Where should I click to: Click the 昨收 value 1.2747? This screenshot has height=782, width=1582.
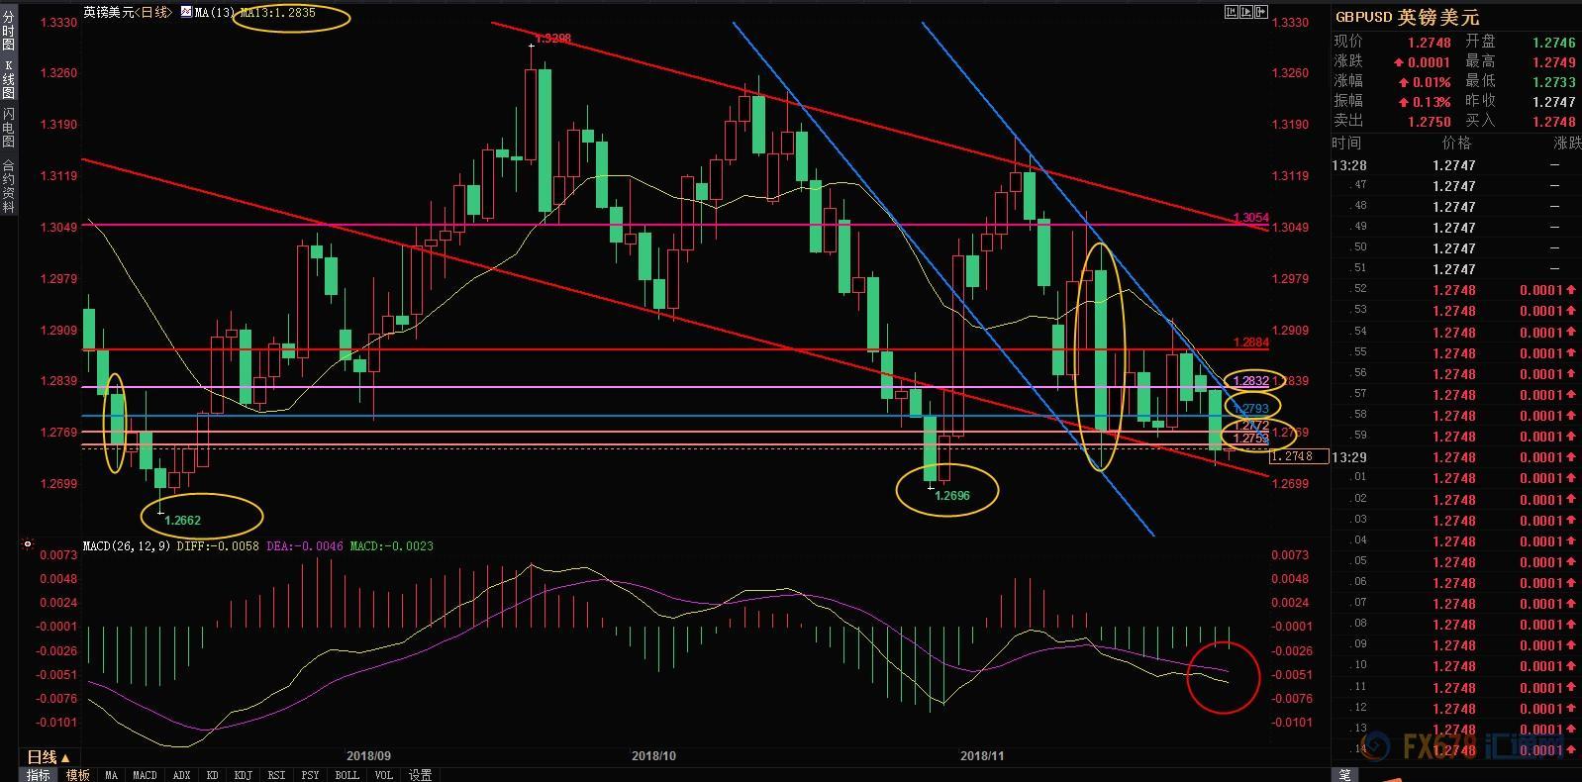click(x=1553, y=102)
